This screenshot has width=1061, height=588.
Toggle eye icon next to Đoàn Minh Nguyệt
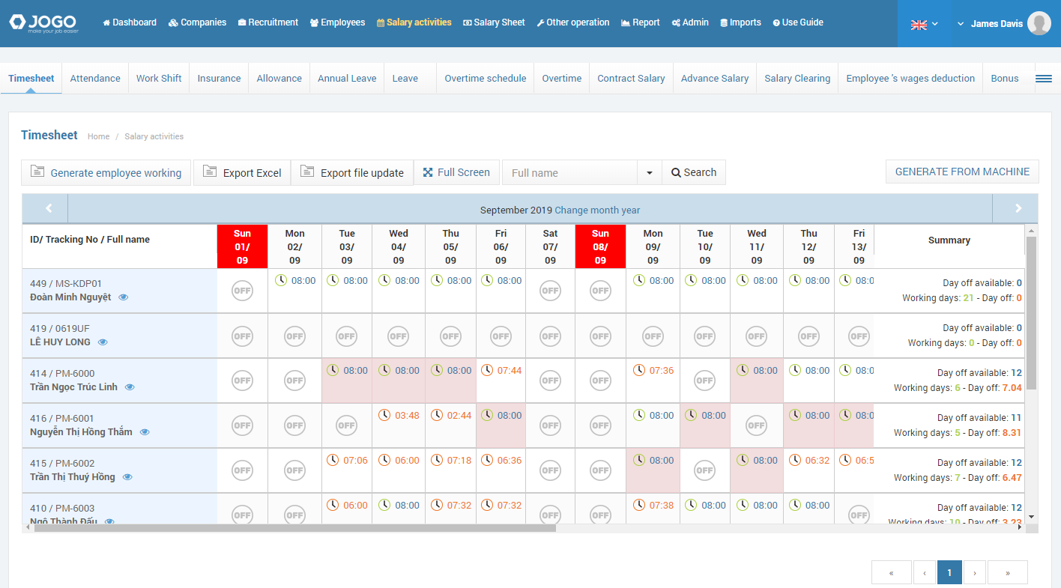(x=124, y=297)
